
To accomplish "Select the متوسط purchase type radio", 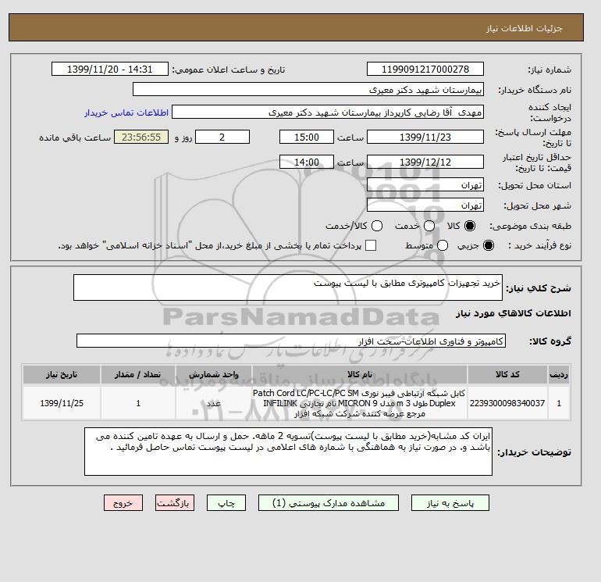I will point(443,245).
